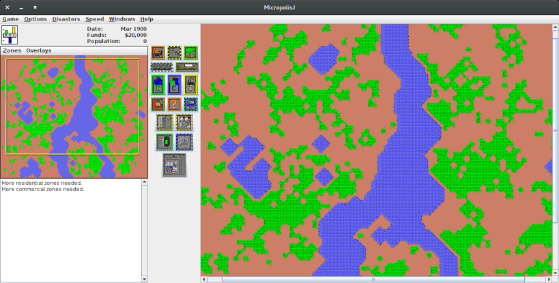This screenshot has width=559, height=283.
Task: Click the 'Population:' label
Action: [x=103, y=41]
